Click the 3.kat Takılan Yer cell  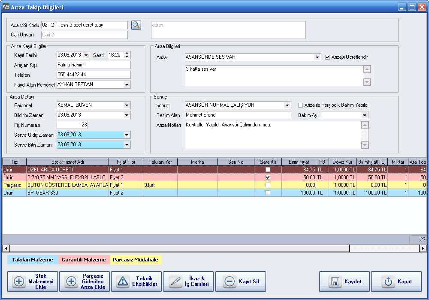[160, 185]
